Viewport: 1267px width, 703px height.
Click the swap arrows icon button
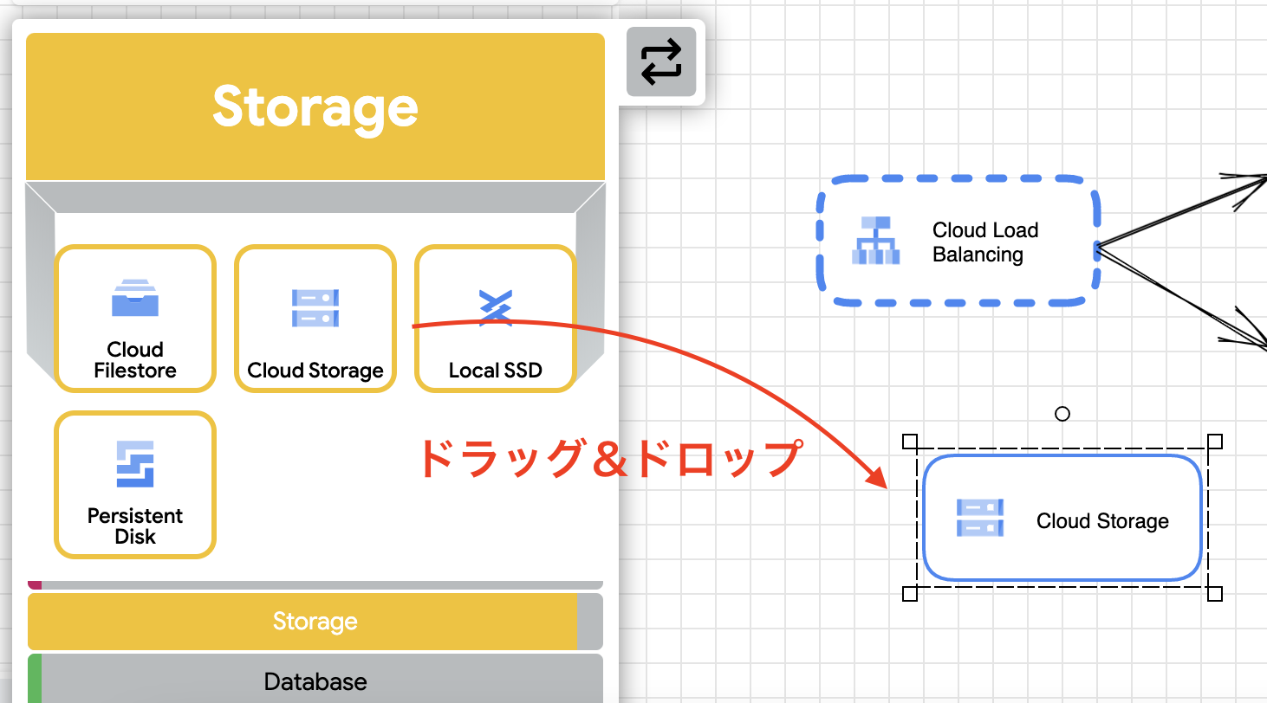(x=661, y=61)
